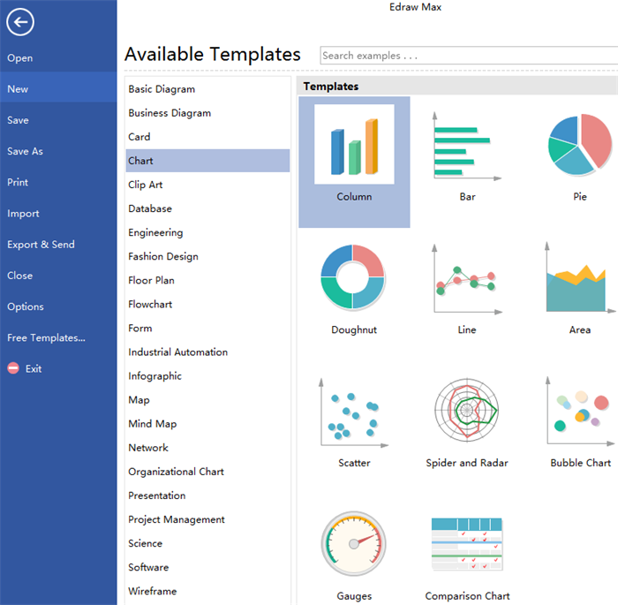
Task: Click the back arrow circle icon
Action: [20, 22]
